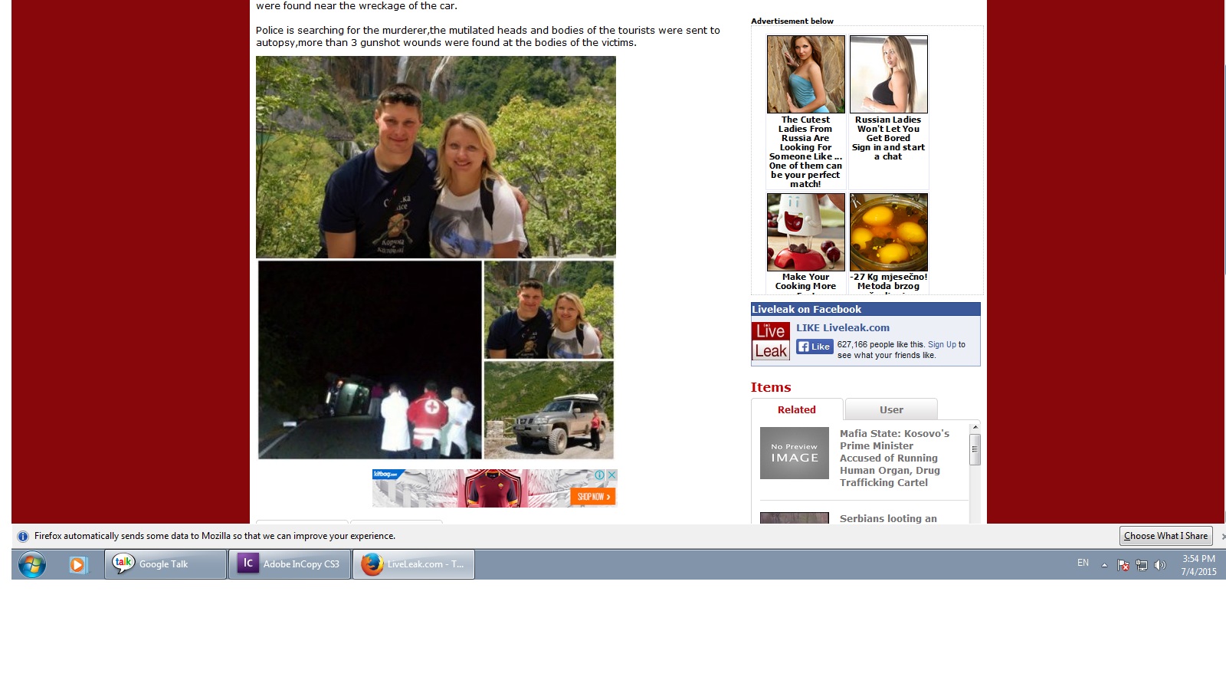This screenshot has height=690, width=1226.
Task: Close the kitbag banner advertisement
Action: pyautogui.click(x=611, y=475)
